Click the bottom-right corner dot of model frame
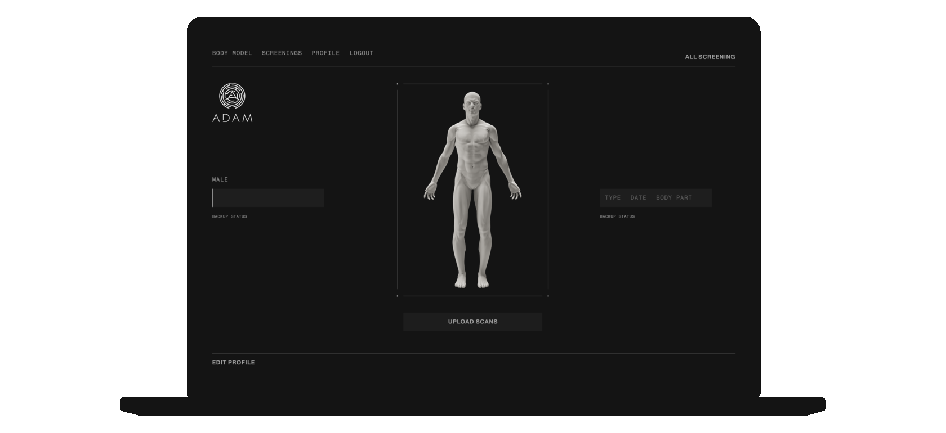This screenshot has height=433, width=946. click(x=548, y=296)
